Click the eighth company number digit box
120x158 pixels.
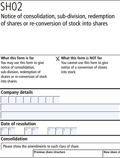tap(56, 100)
